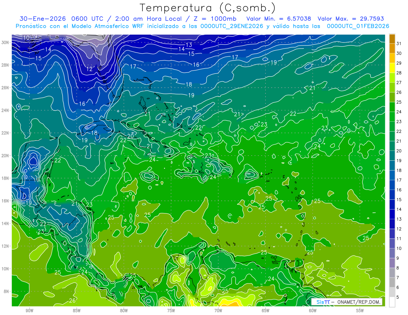Click the ONAMET/REP.DOM. logo box
The image size is (408, 315).
(x=346, y=302)
